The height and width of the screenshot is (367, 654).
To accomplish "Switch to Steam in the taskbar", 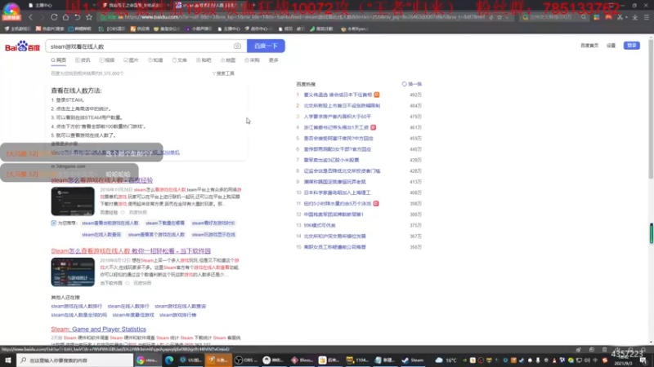I will 413,360.
